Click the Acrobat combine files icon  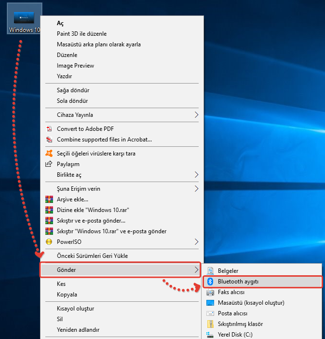pyautogui.click(x=48, y=140)
